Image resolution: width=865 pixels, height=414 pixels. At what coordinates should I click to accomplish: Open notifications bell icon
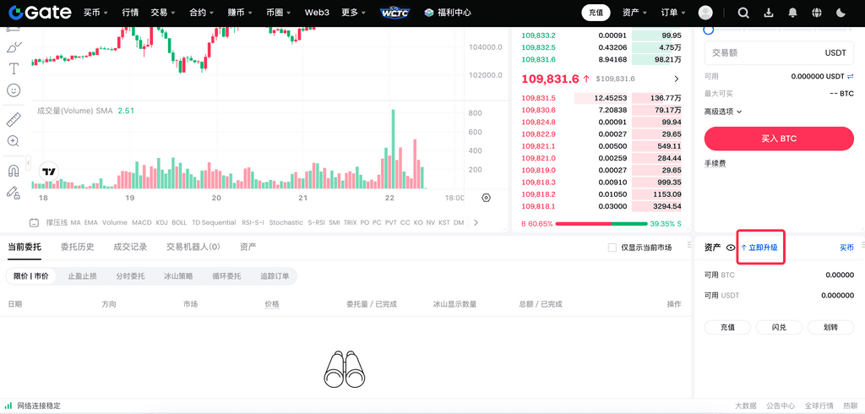(x=792, y=13)
